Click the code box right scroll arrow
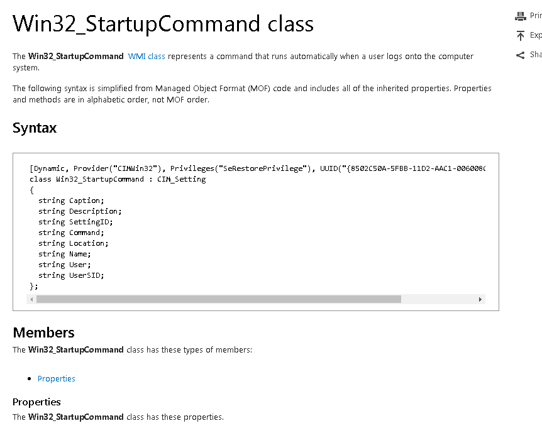This screenshot has height=433, width=542. click(480, 299)
